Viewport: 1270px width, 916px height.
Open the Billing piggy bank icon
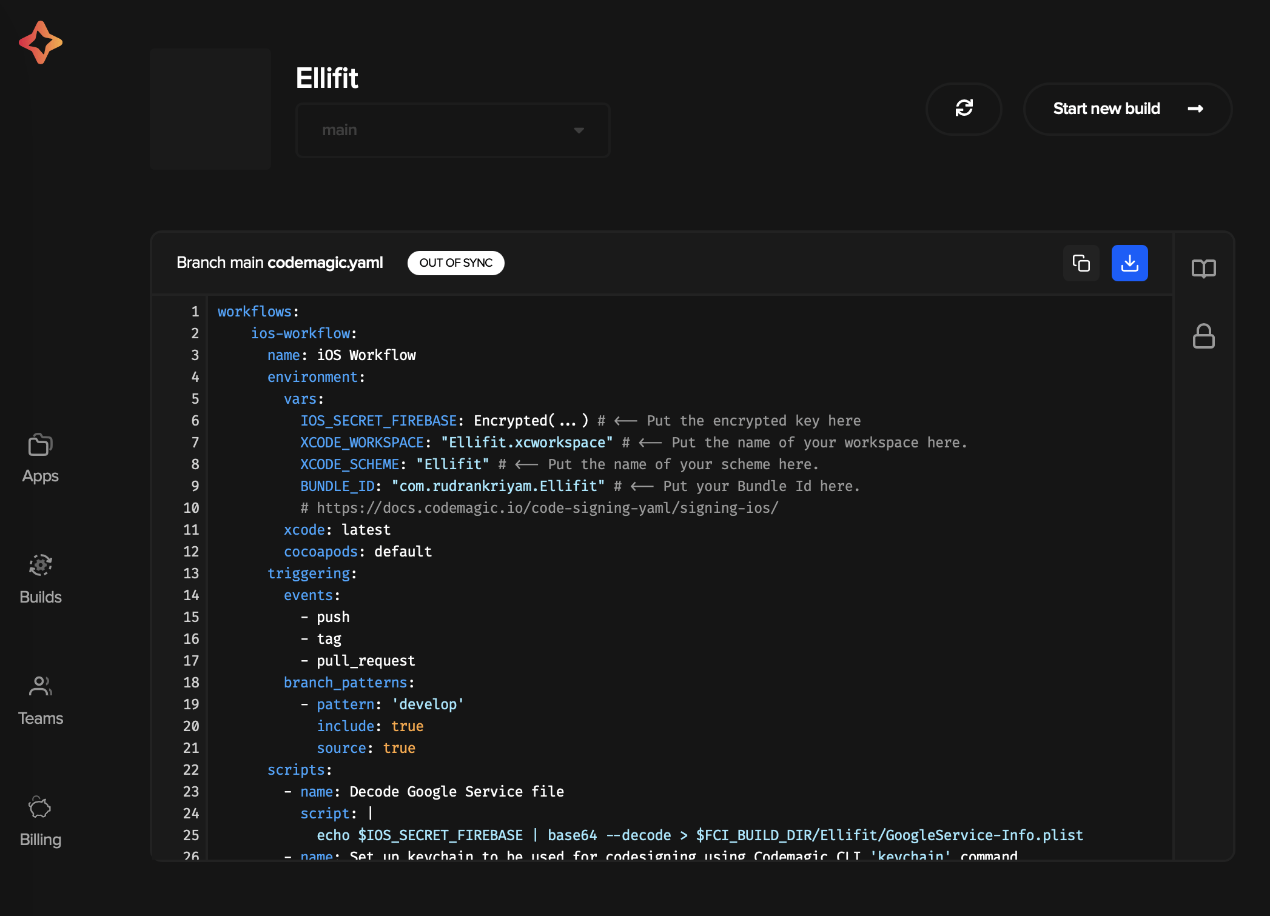pos(41,807)
